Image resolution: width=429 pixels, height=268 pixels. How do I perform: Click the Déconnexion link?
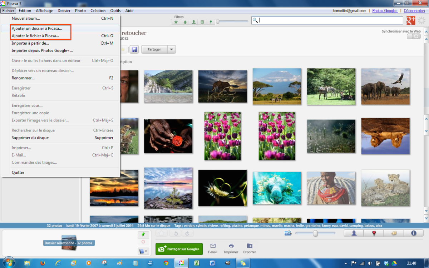point(414,11)
